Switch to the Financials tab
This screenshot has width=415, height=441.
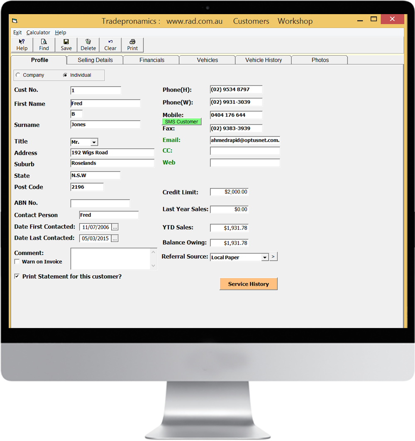(x=152, y=60)
